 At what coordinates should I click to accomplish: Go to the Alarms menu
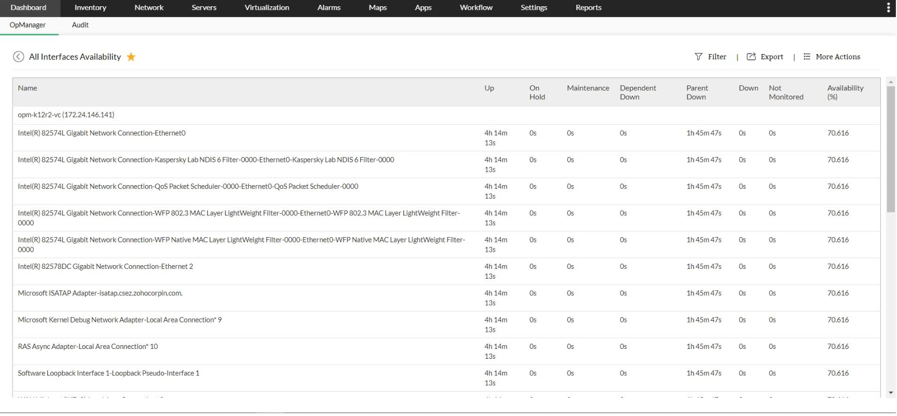pyautogui.click(x=329, y=8)
